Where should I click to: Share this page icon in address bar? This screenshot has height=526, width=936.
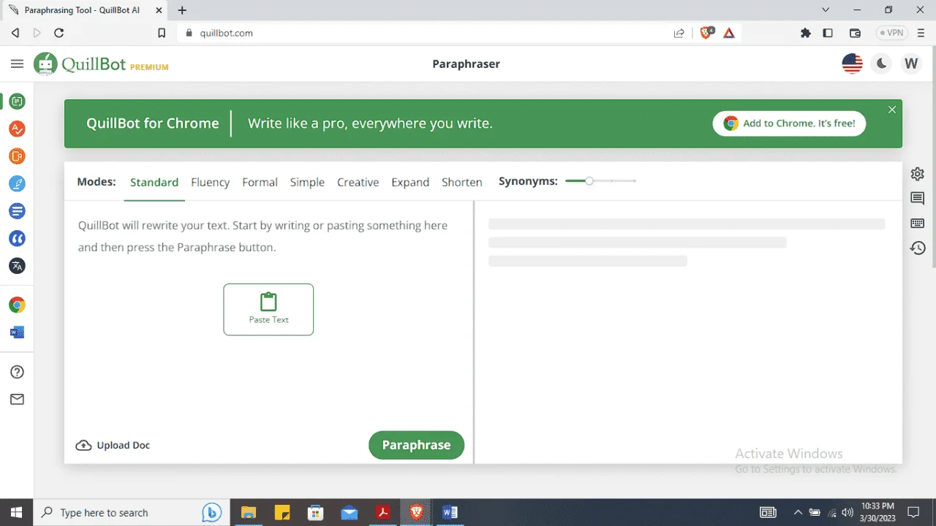coord(679,33)
